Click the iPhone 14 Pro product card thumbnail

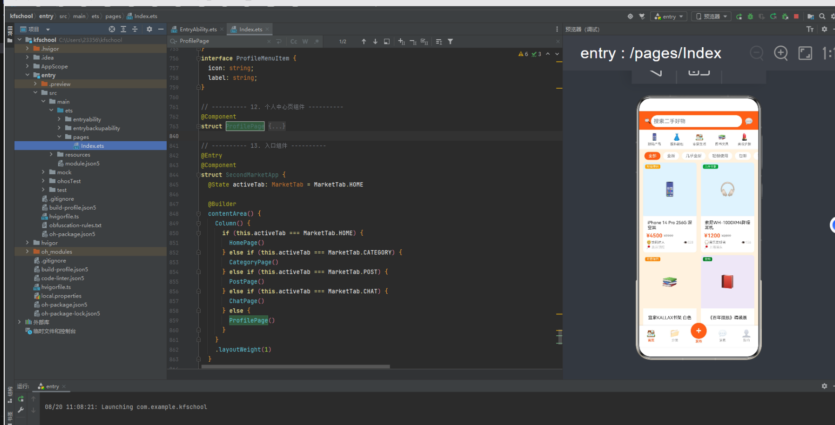point(670,189)
